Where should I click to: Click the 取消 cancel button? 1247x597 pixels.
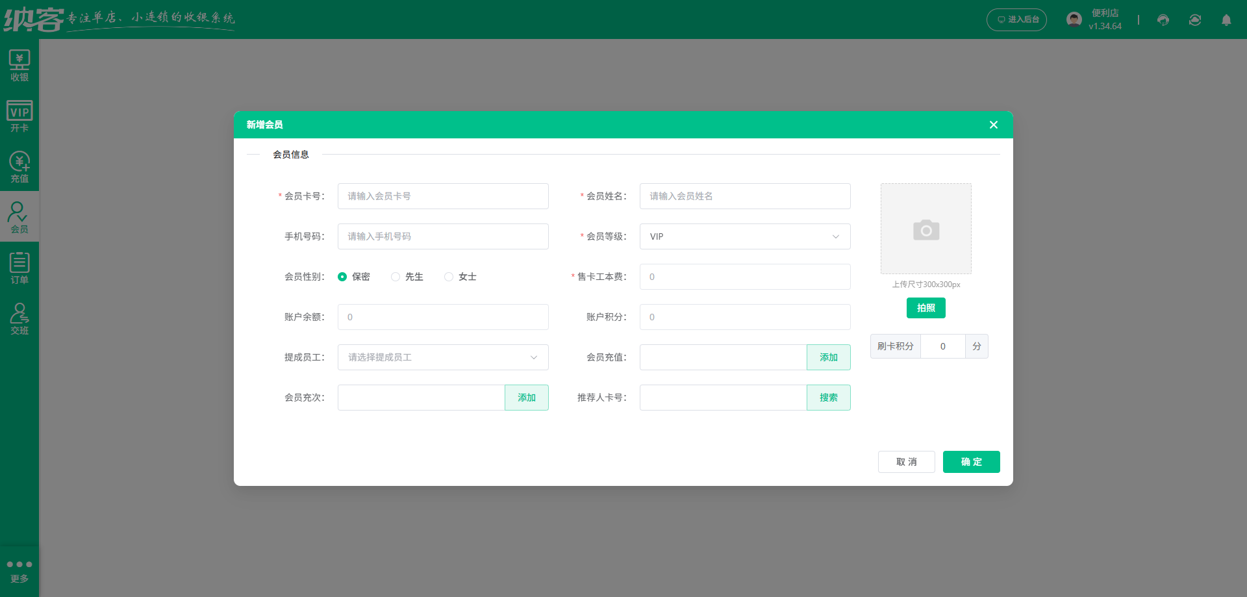pos(907,462)
